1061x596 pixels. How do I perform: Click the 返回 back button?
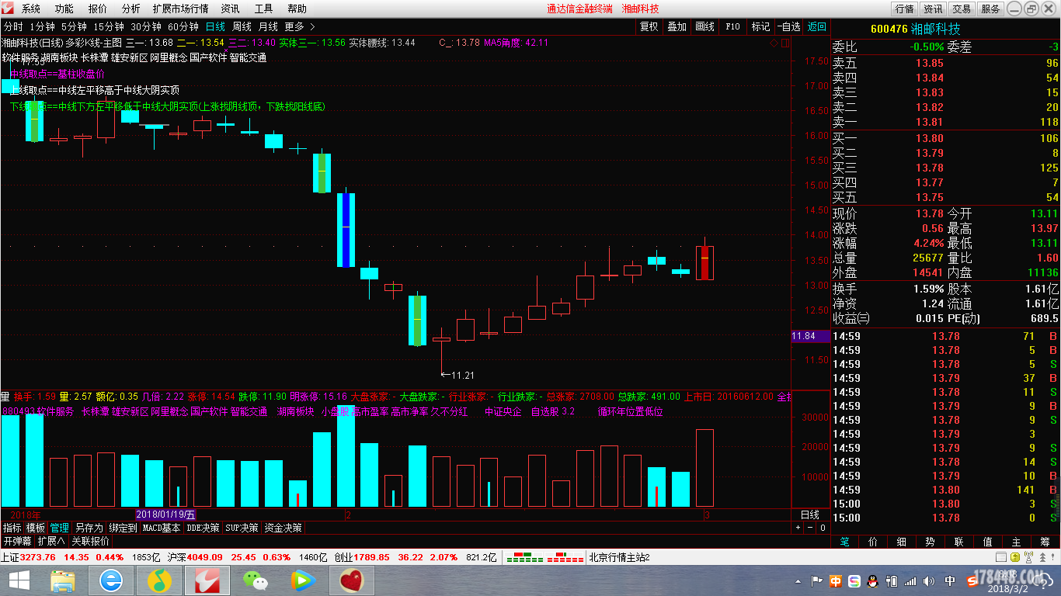coord(816,26)
